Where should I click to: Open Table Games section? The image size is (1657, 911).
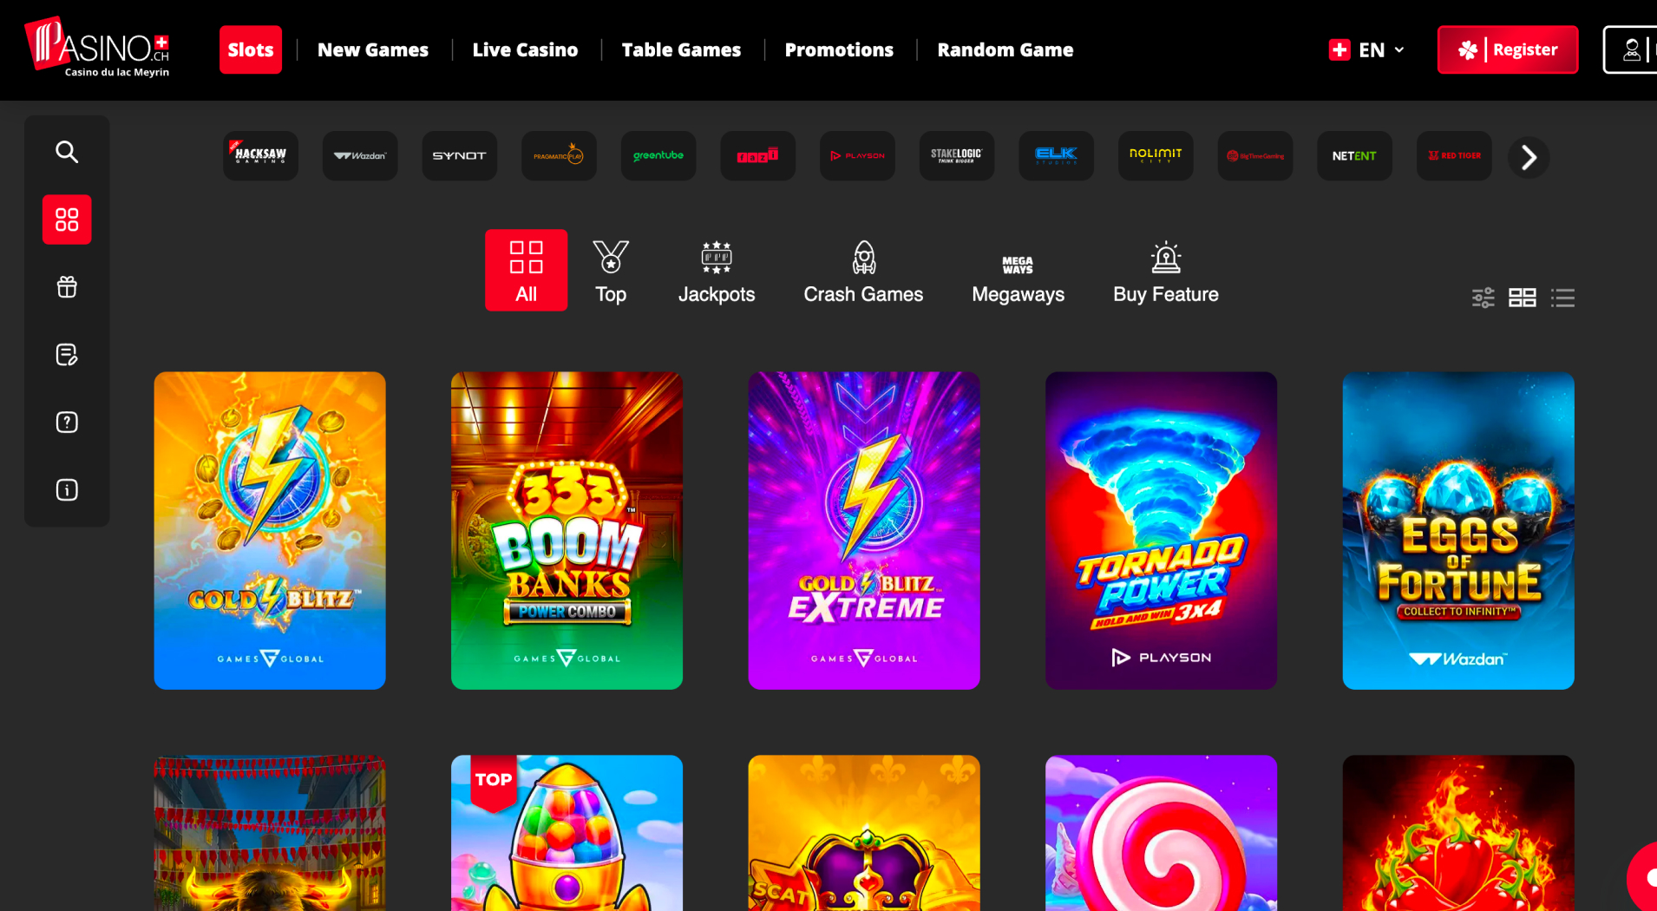point(681,49)
